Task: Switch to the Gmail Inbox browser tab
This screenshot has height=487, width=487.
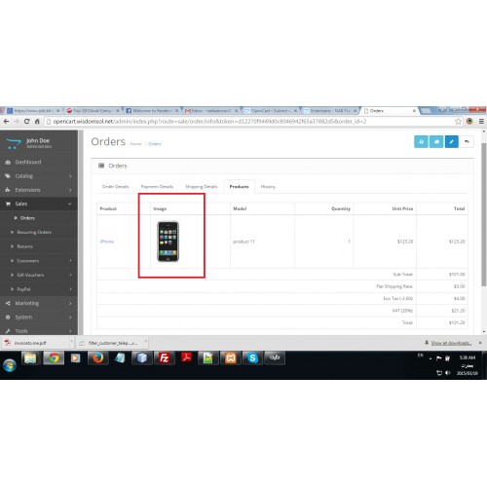Action: tap(211, 111)
